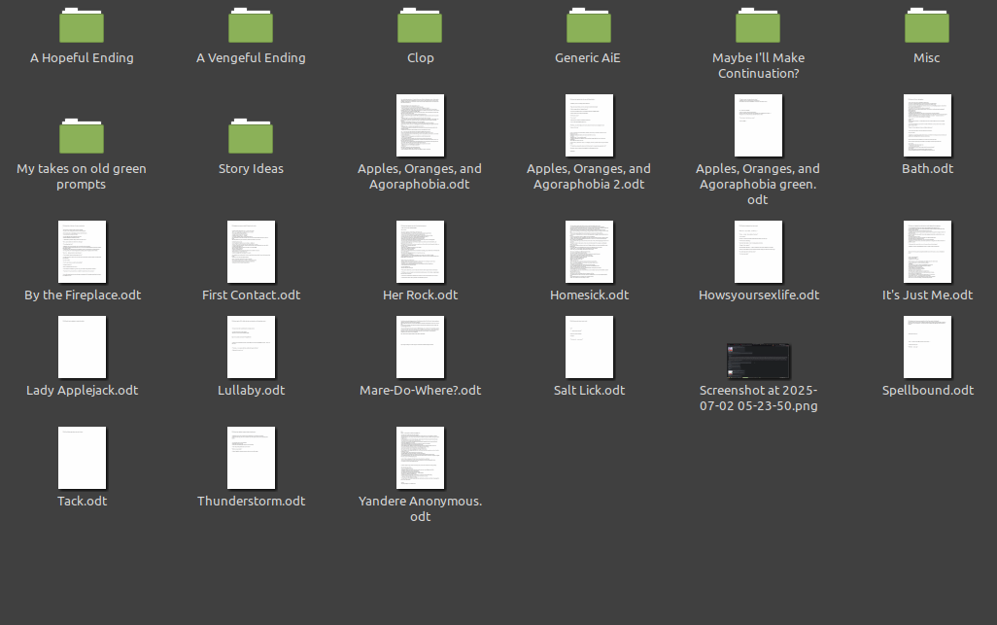The height and width of the screenshot is (625, 997).
Task: Select the It's Just Me.odt document icon
Action: tap(928, 252)
